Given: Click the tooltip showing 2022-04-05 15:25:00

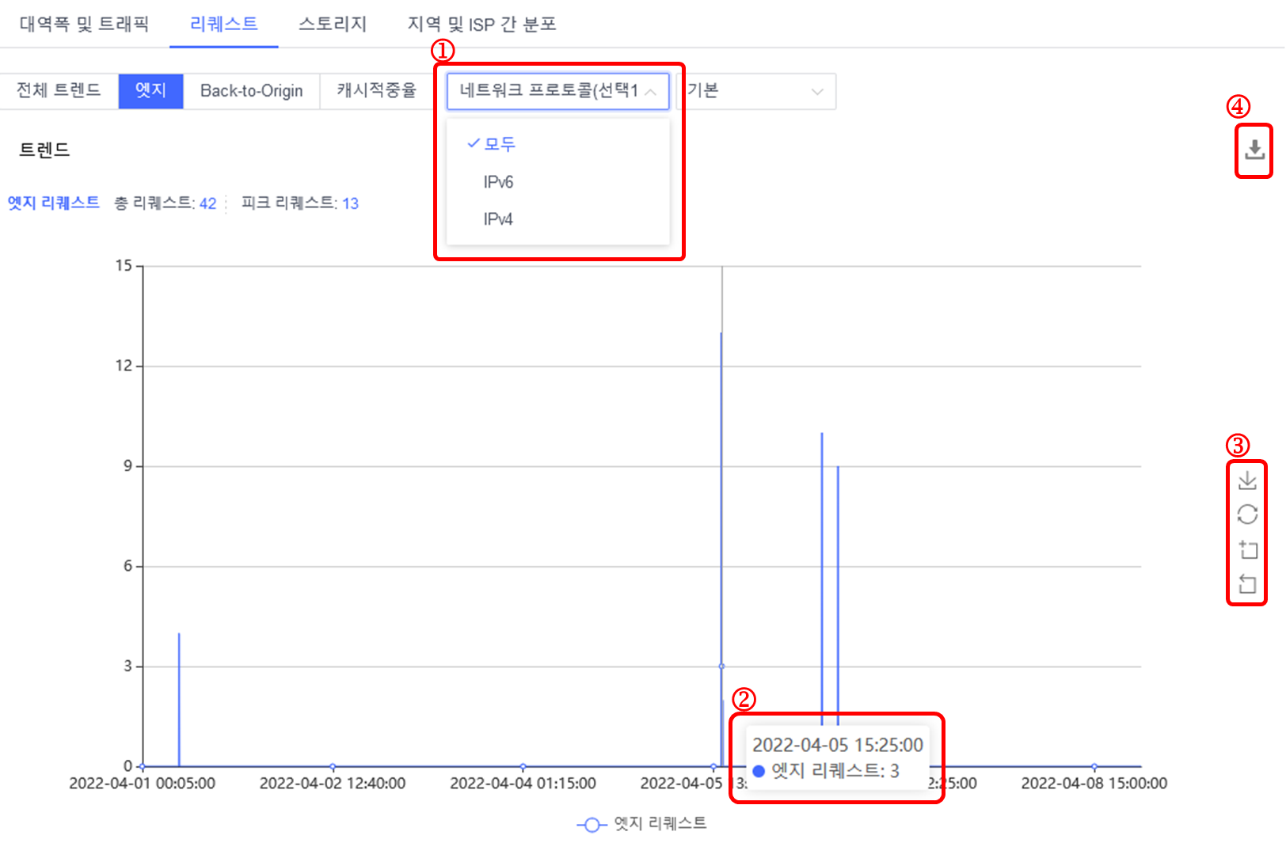Looking at the screenshot, I should click(x=837, y=758).
